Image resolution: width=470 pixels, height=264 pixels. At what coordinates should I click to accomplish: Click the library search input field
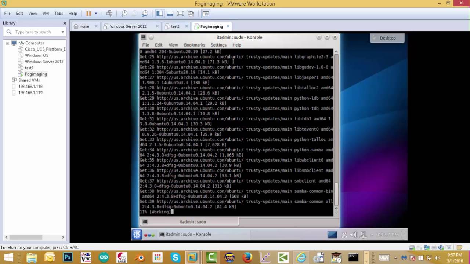pyautogui.click(x=35, y=32)
